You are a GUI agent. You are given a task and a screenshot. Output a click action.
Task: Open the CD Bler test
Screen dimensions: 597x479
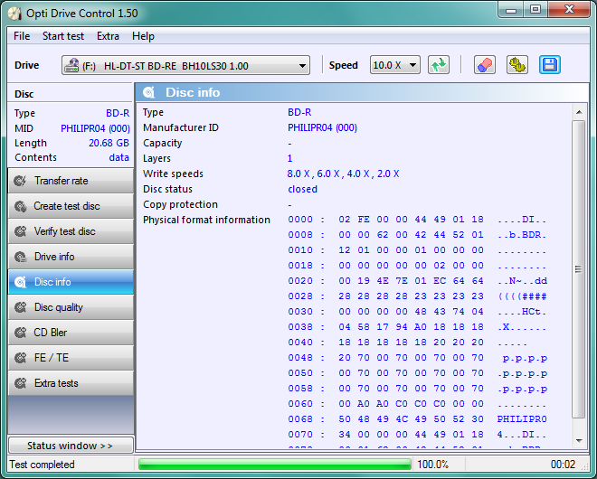tap(71, 333)
